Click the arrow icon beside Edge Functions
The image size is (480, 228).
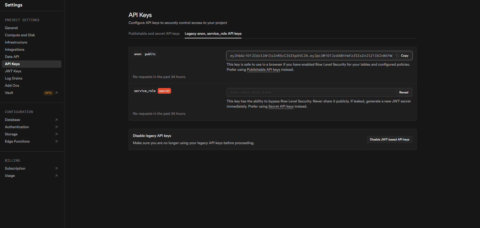56,142
